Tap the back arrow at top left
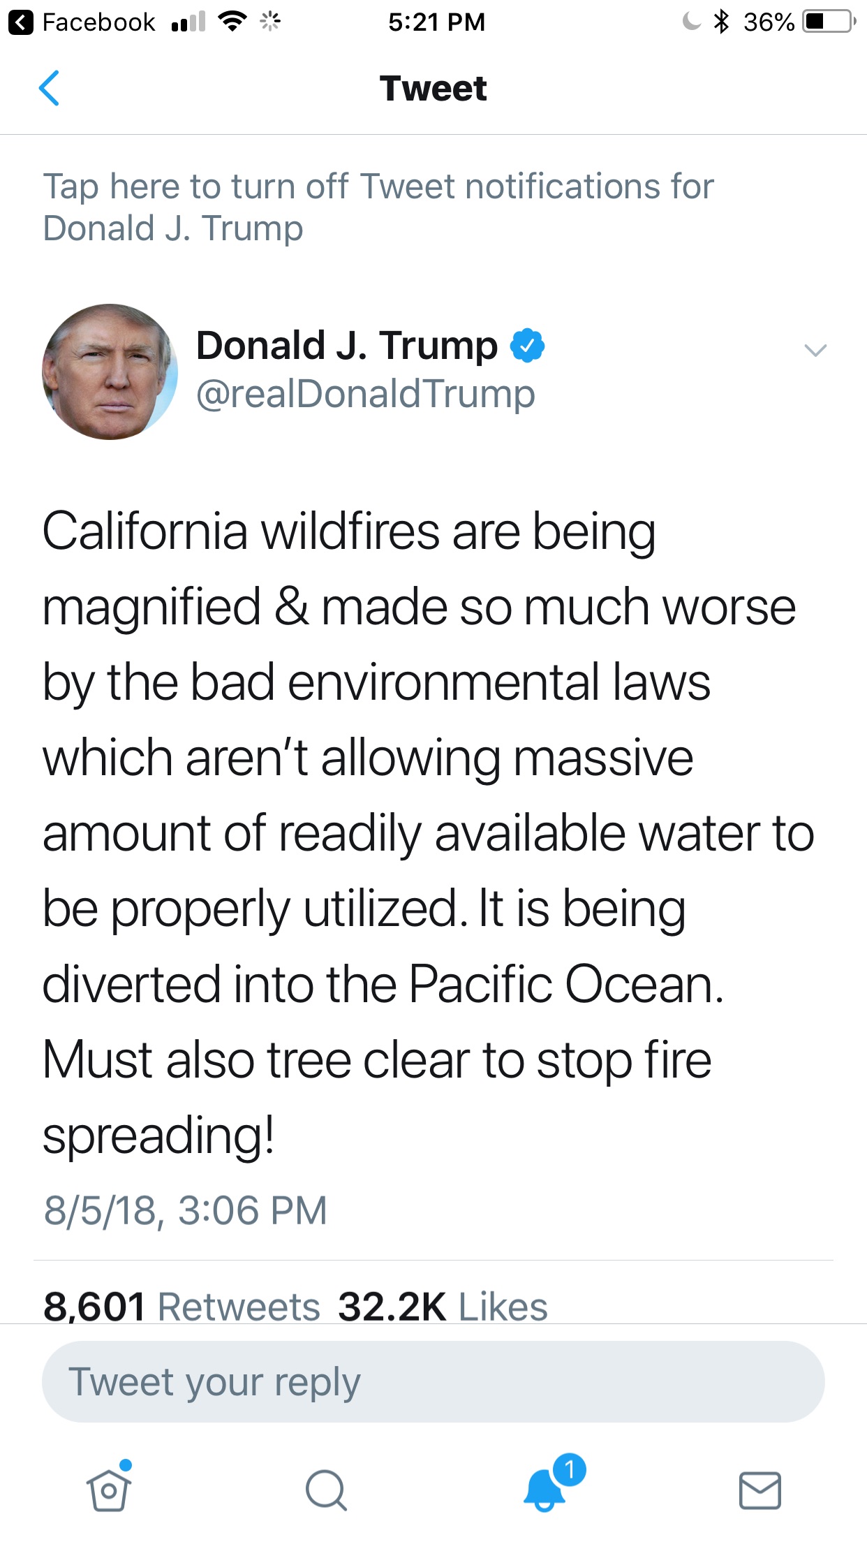The width and height of the screenshot is (867, 1542). pyautogui.click(x=49, y=89)
